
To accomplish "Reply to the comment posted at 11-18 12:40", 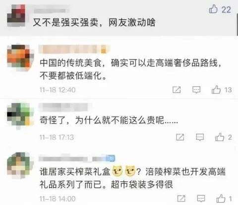I will (196, 90).
